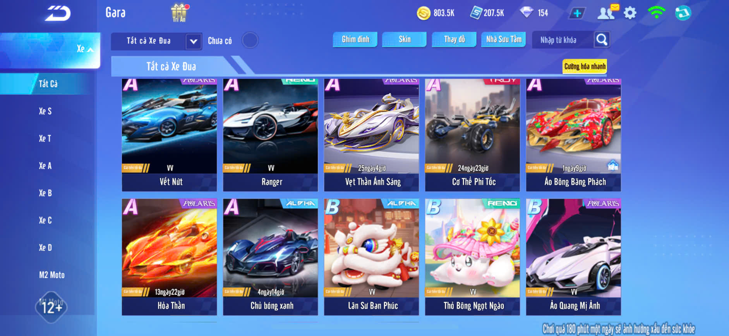Click the Nhà Sưu Tầm button
The image size is (729, 336).
pos(503,39)
